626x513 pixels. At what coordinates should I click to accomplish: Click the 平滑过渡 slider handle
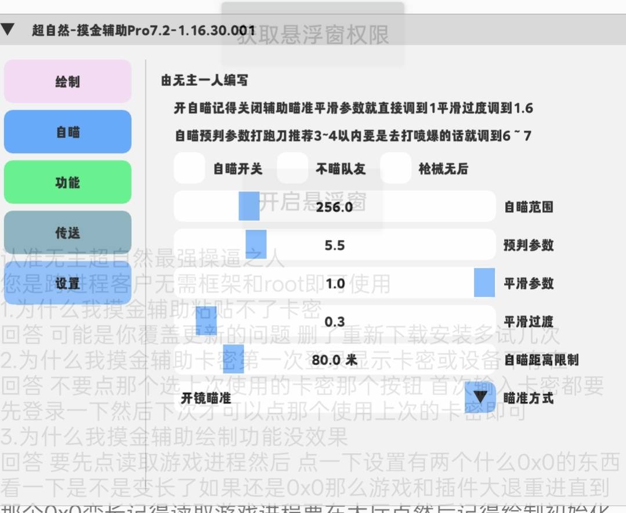pyautogui.click(x=206, y=321)
